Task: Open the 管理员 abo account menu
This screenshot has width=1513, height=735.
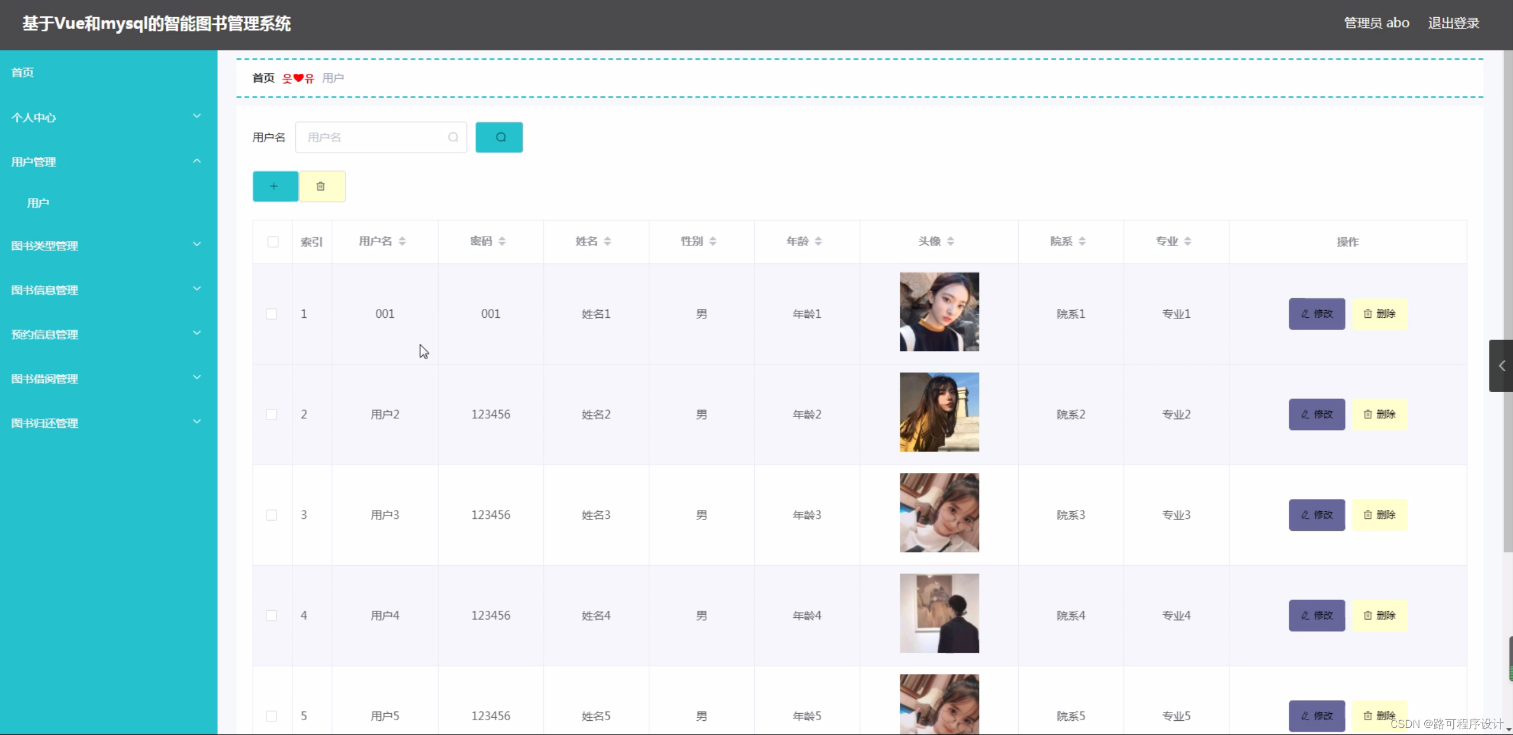Action: coord(1376,22)
